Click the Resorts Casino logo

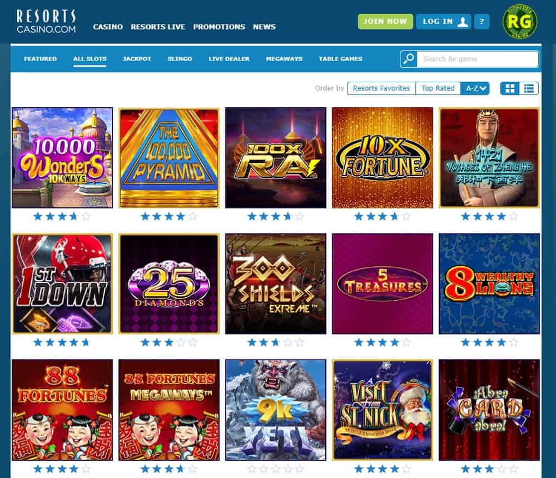point(46,22)
